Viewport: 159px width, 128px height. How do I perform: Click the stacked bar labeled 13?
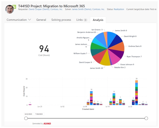pyautogui.click(x=114, y=99)
